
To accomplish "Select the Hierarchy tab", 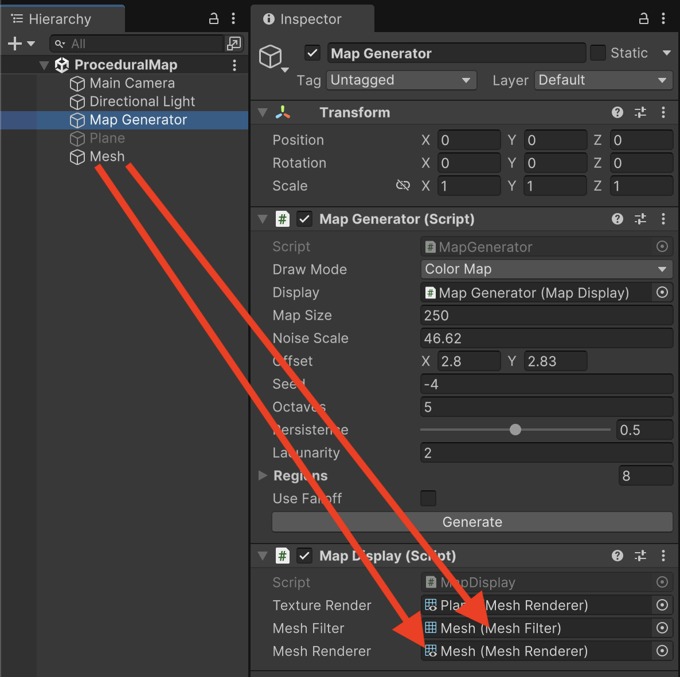I will 59,19.
